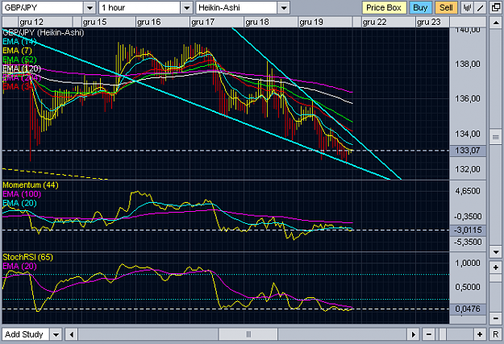Viewport: 504px width, 344px height.
Task: Click the gru 18 date header
Action: pos(256,23)
